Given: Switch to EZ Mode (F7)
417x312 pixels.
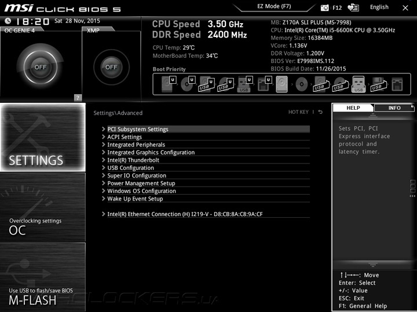Looking at the screenshot, I should tap(274, 6).
